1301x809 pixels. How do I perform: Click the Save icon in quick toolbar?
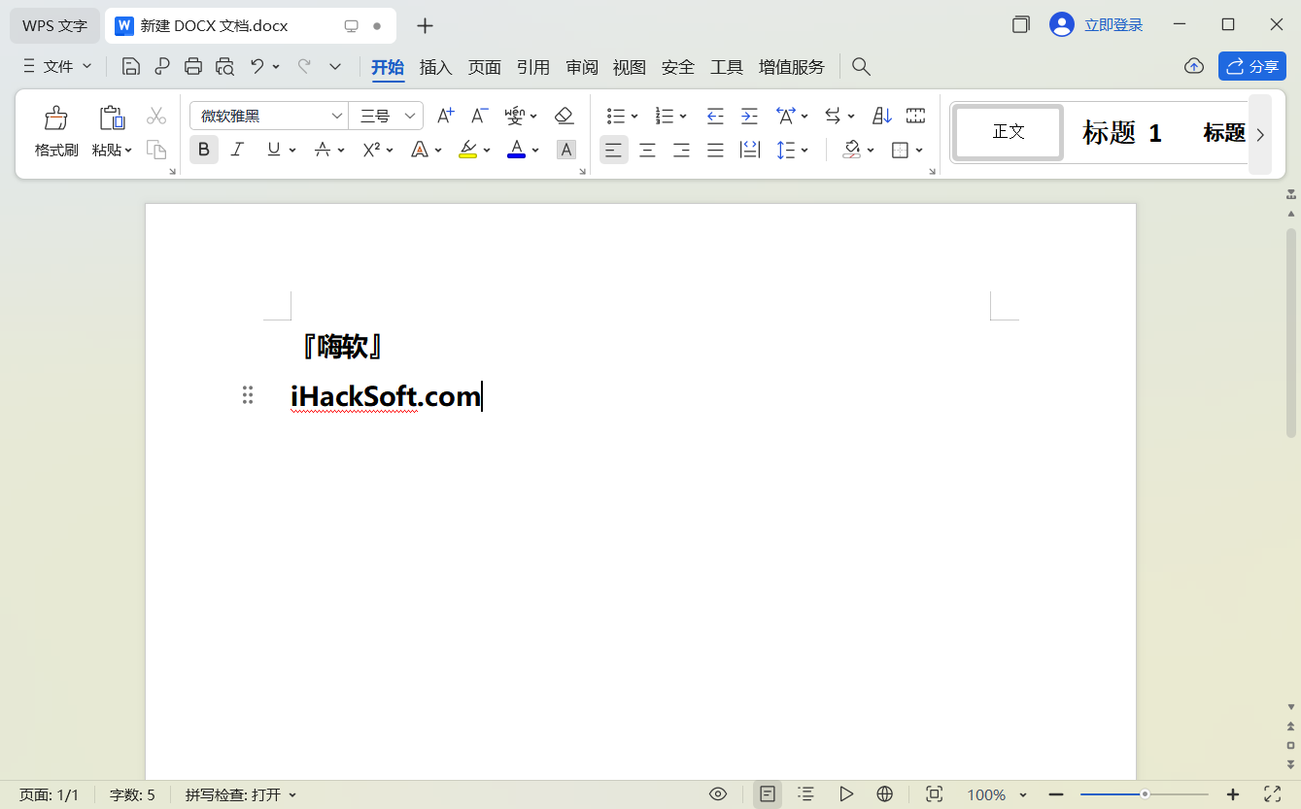click(x=131, y=66)
